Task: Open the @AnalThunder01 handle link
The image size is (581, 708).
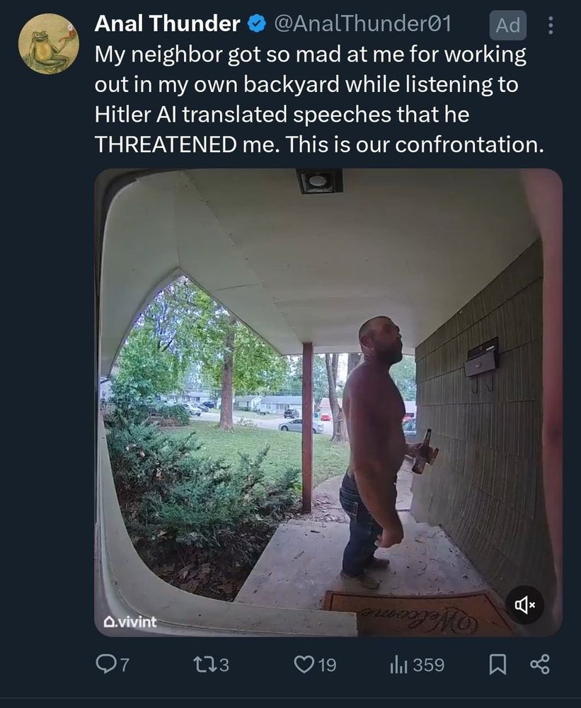Action: point(362,23)
